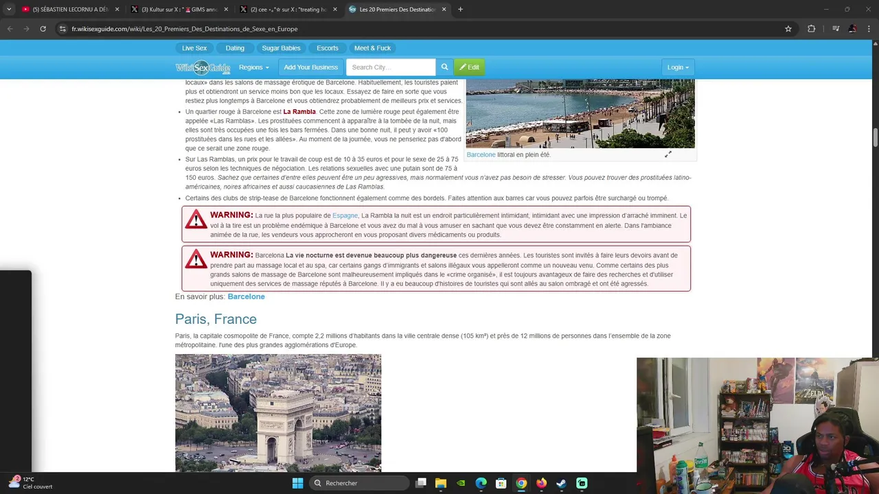Follow the 'En savoir plus: Barcelone' link

pos(246,296)
